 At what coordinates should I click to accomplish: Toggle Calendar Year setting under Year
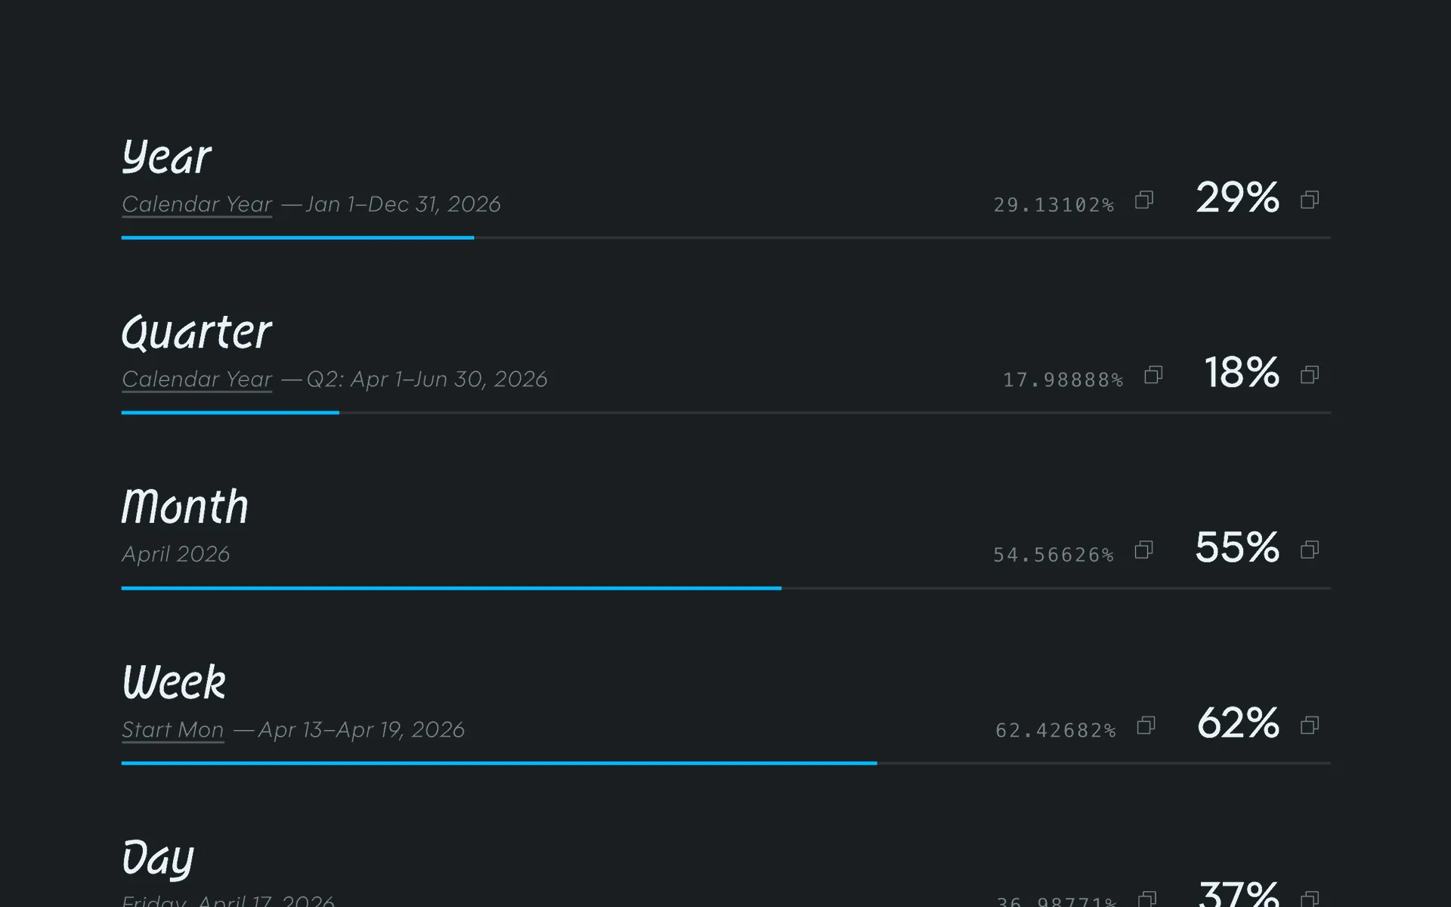pos(196,204)
